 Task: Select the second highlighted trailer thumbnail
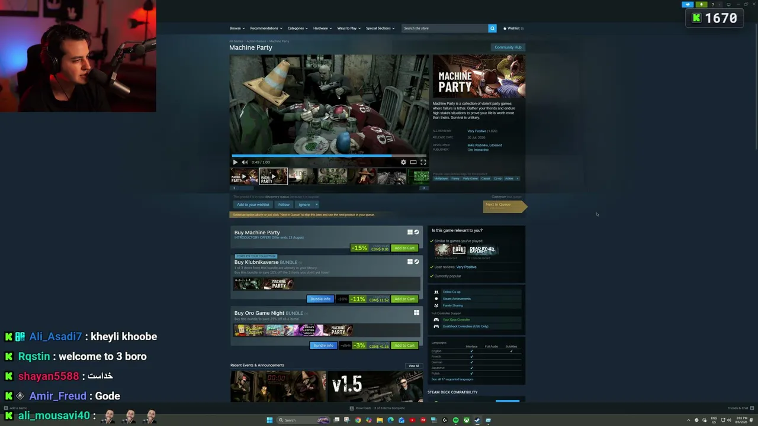point(273,176)
